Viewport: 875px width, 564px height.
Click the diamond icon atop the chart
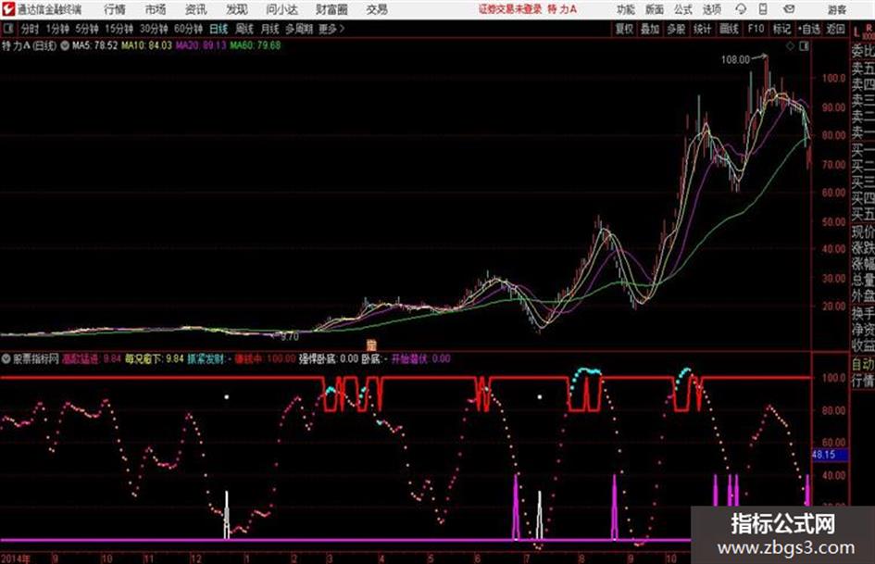790,46
